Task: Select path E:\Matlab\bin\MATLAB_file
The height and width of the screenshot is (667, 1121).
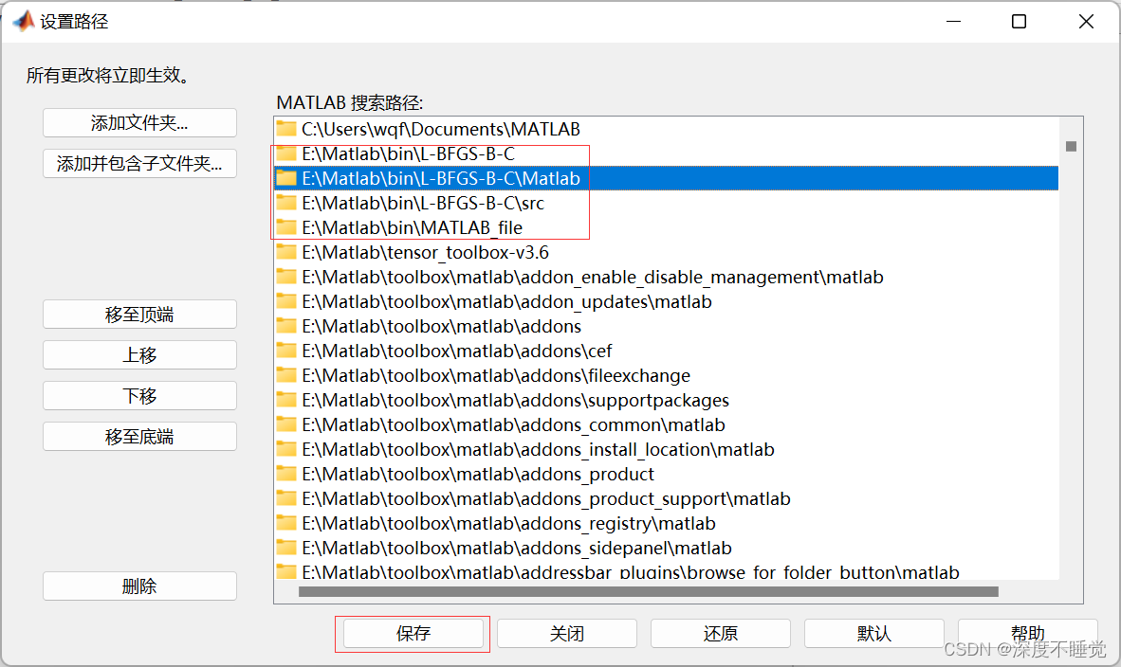Action: click(412, 227)
